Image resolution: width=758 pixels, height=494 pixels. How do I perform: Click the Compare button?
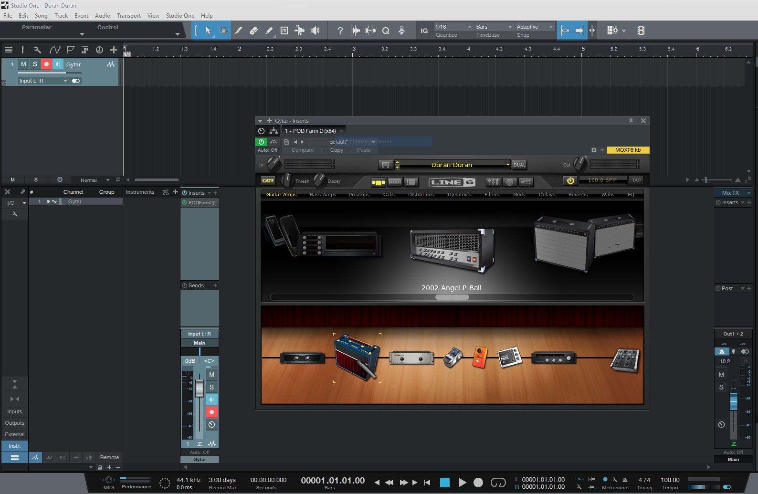(x=302, y=150)
